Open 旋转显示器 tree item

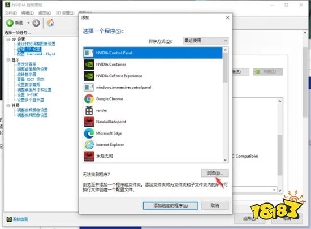pos(27,74)
